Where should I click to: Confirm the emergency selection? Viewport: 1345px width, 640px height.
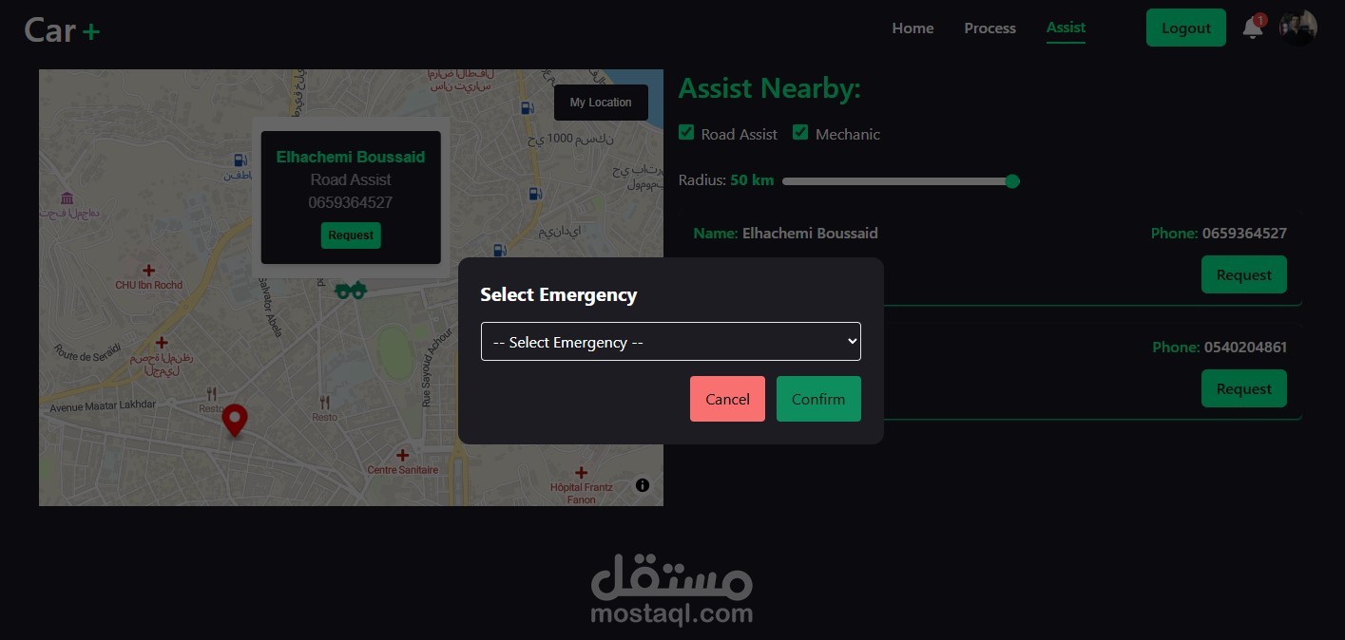(818, 399)
